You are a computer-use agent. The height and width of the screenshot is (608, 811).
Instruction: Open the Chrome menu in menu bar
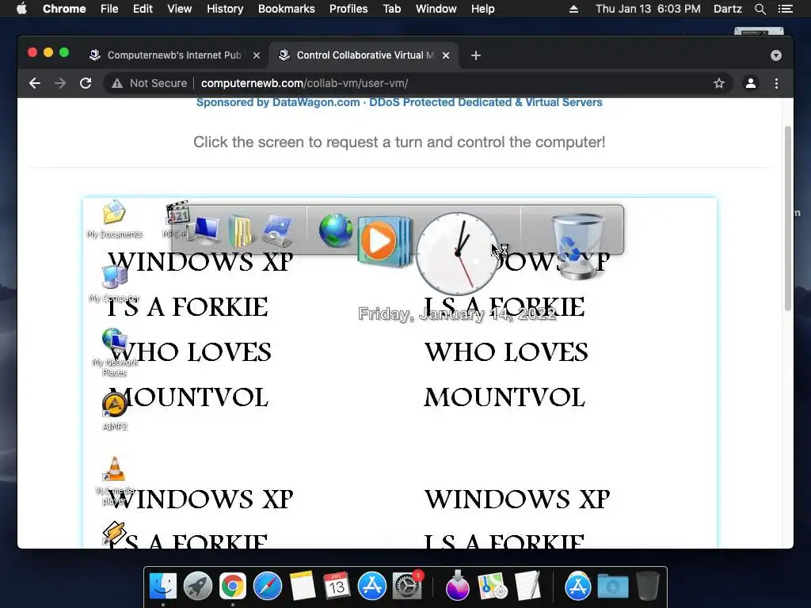point(64,9)
